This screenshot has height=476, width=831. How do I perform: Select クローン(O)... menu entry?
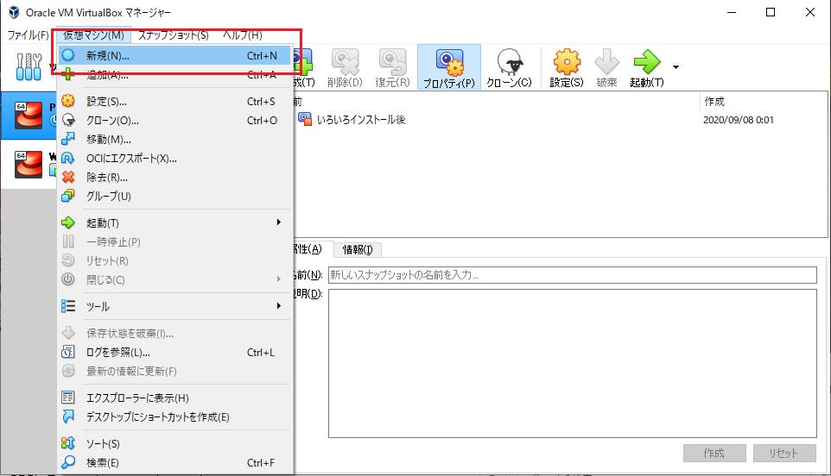174,121
